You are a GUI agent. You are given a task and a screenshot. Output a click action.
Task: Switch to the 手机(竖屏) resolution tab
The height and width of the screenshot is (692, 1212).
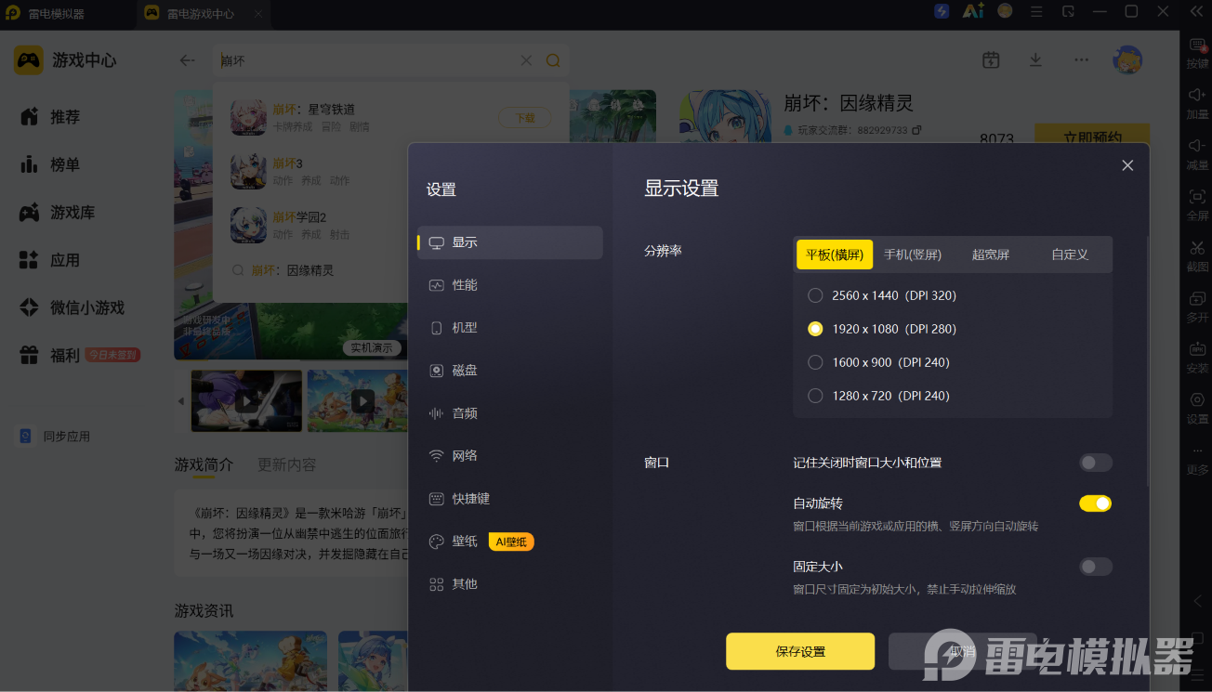tap(913, 255)
